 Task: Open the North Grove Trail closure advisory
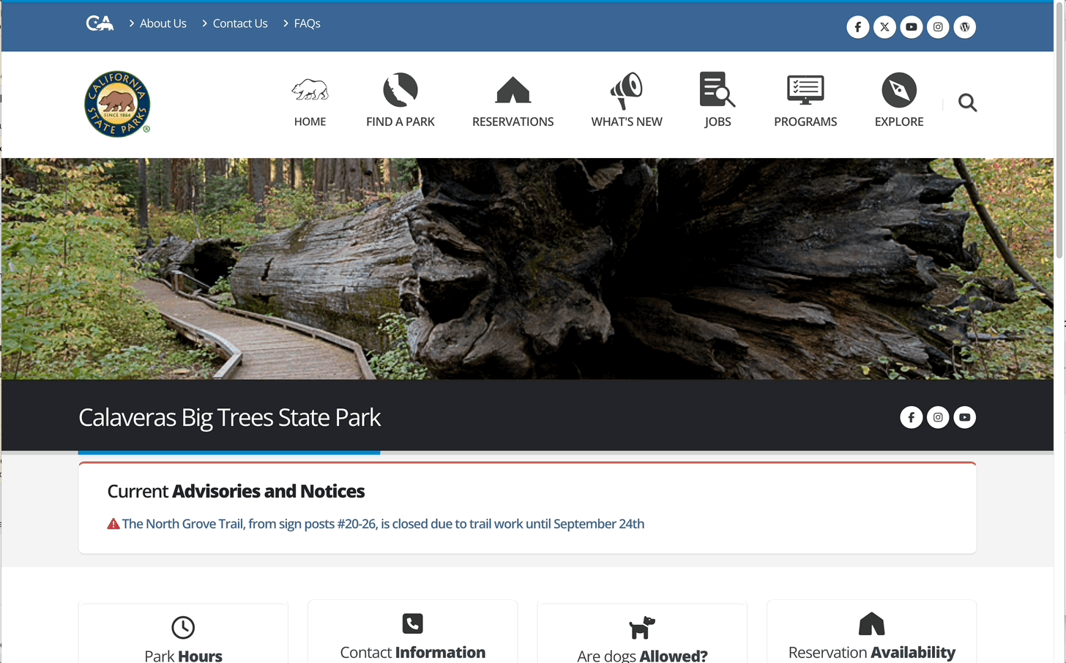(x=383, y=523)
